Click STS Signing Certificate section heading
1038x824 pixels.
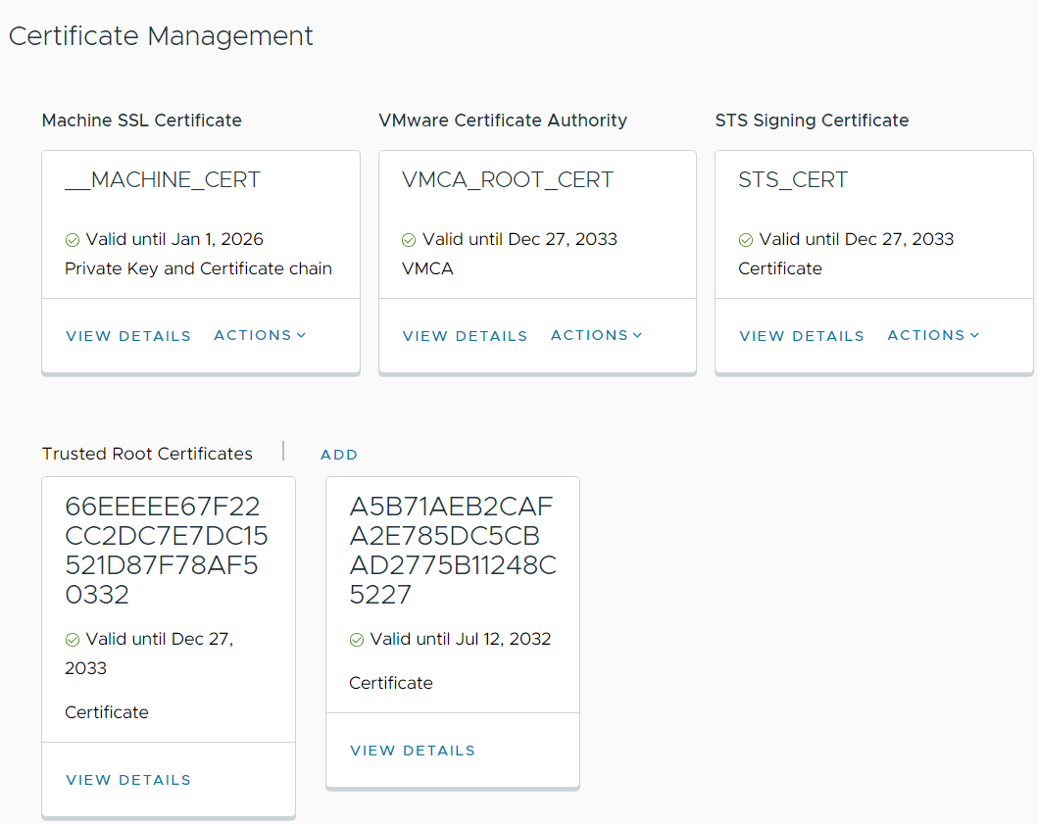(813, 121)
